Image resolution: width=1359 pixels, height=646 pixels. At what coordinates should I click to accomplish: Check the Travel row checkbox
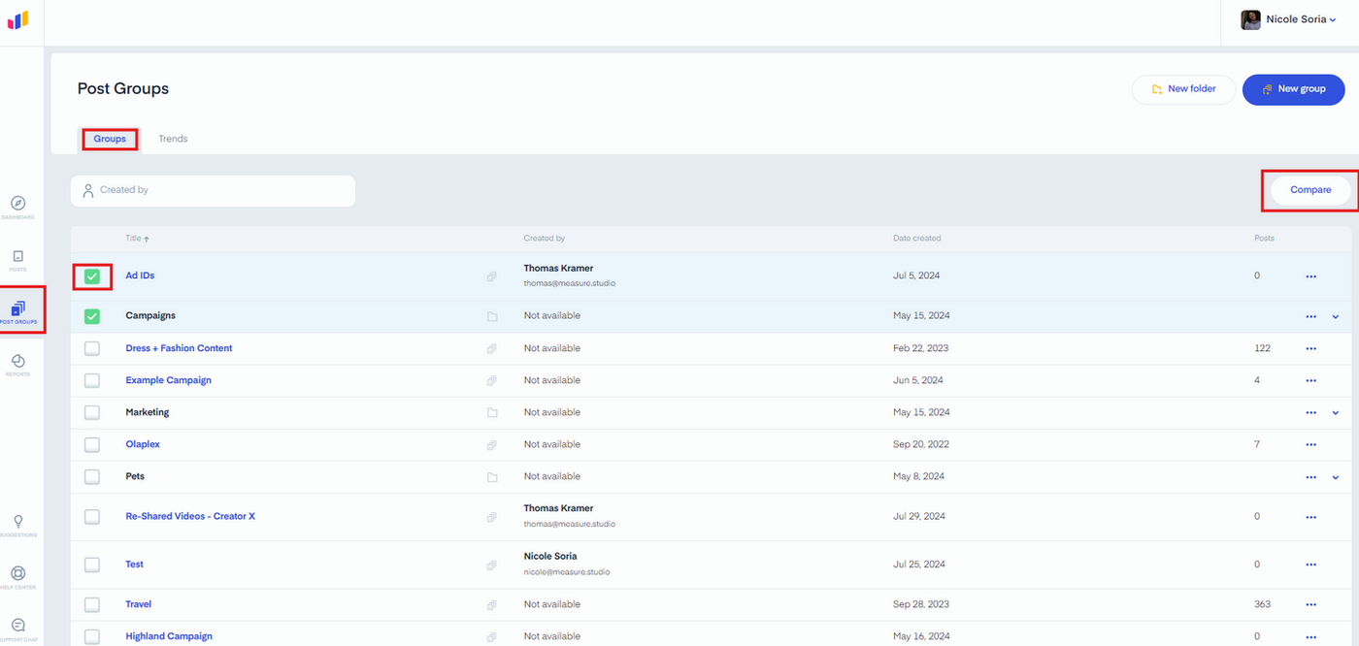(92, 604)
